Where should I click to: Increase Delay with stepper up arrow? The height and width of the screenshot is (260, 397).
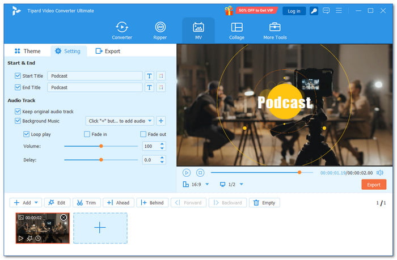162,158
